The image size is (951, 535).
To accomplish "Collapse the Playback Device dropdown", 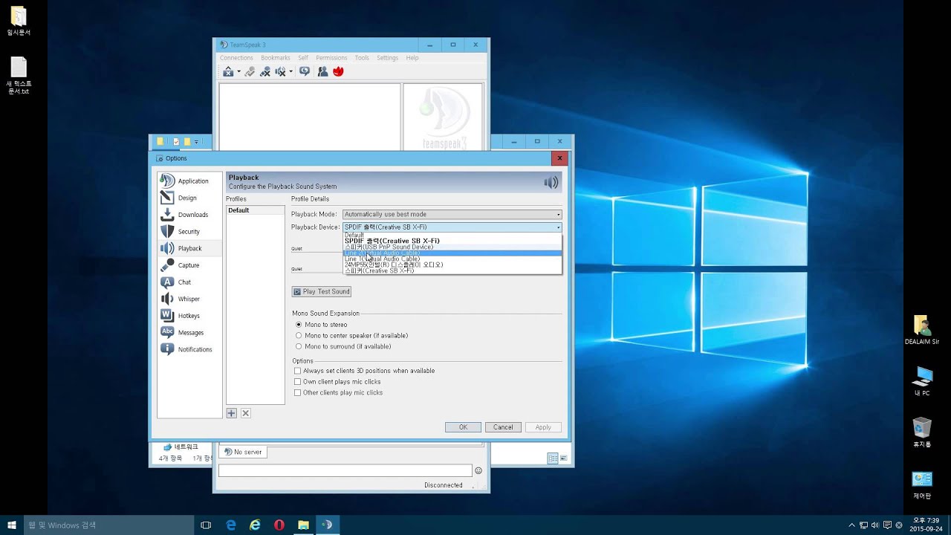I will pyautogui.click(x=452, y=227).
